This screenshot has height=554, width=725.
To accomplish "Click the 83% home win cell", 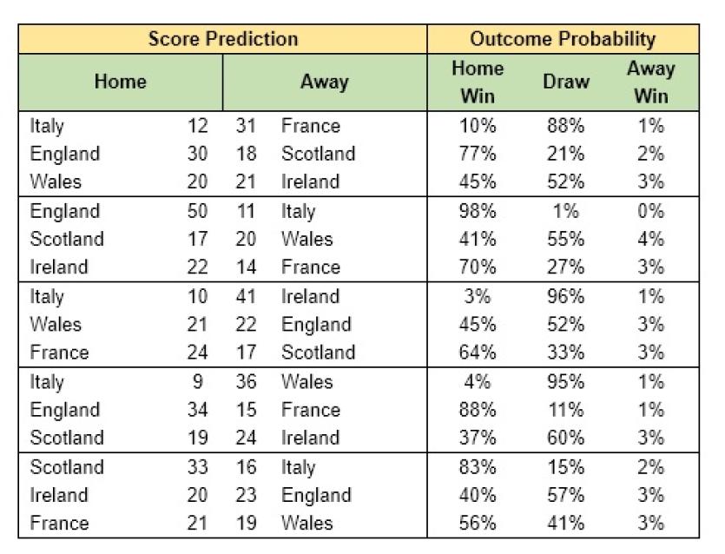I will (478, 467).
